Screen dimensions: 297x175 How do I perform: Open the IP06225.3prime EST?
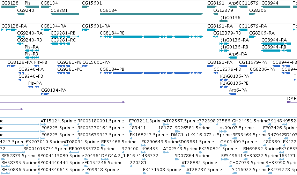pos(43,138)
